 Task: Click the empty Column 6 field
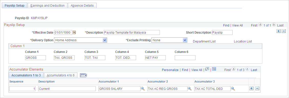pyautogui.click(x=185, y=58)
